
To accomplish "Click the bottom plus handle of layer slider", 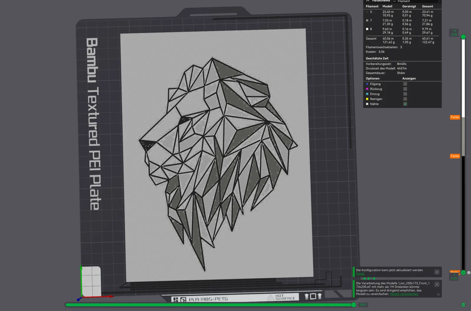I will pyautogui.click(x=463, y=273).
